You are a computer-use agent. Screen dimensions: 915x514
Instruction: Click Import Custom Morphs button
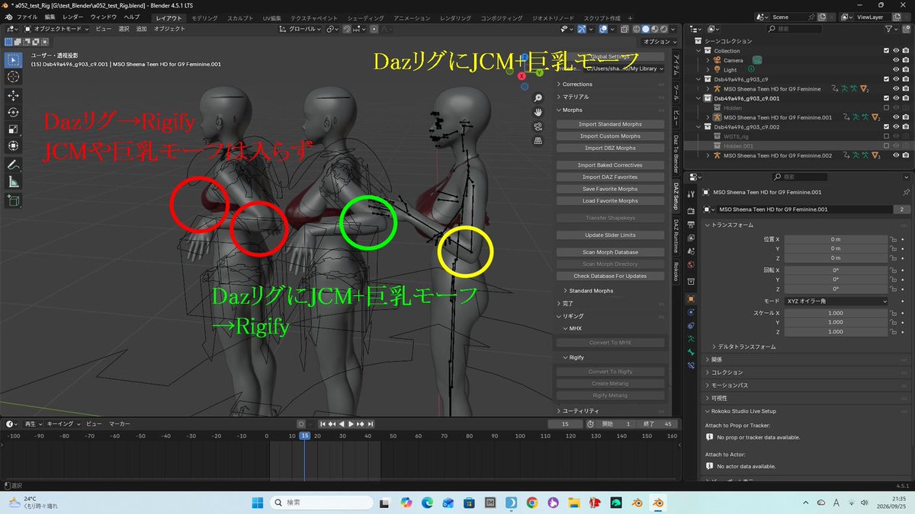609,136
